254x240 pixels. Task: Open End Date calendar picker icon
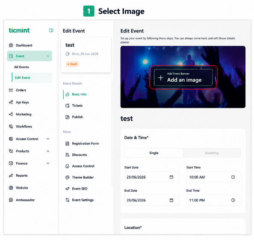click(171, 200)
